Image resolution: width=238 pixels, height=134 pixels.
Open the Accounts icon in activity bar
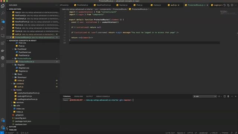click(3, 120)
